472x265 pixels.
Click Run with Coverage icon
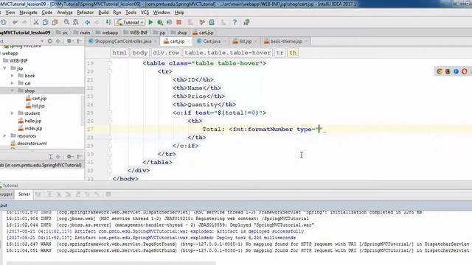point(170,22)
